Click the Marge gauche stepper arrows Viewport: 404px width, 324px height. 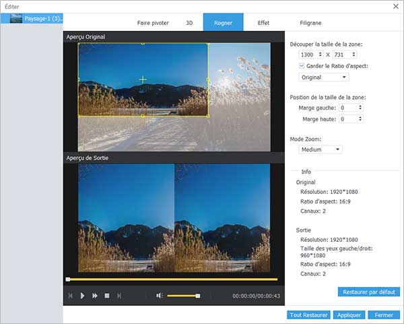point(360,107)
